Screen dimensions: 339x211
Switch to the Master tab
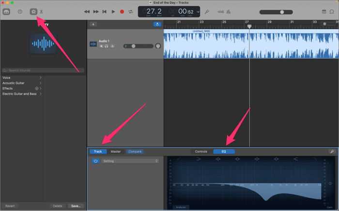116,152
